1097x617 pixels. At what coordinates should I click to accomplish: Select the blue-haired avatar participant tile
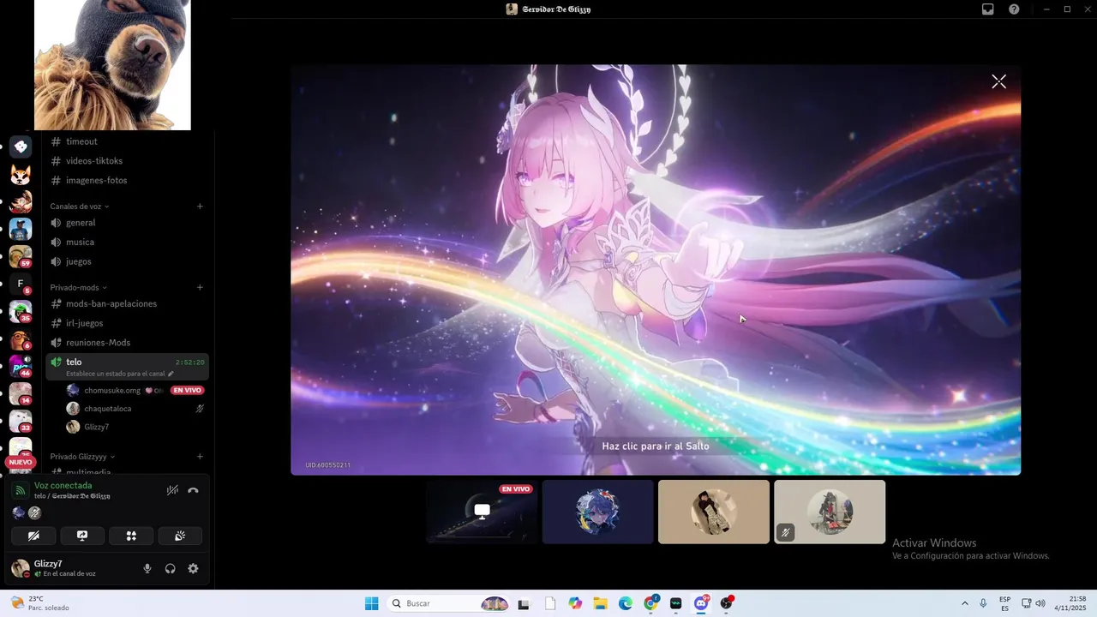point(598,512)
